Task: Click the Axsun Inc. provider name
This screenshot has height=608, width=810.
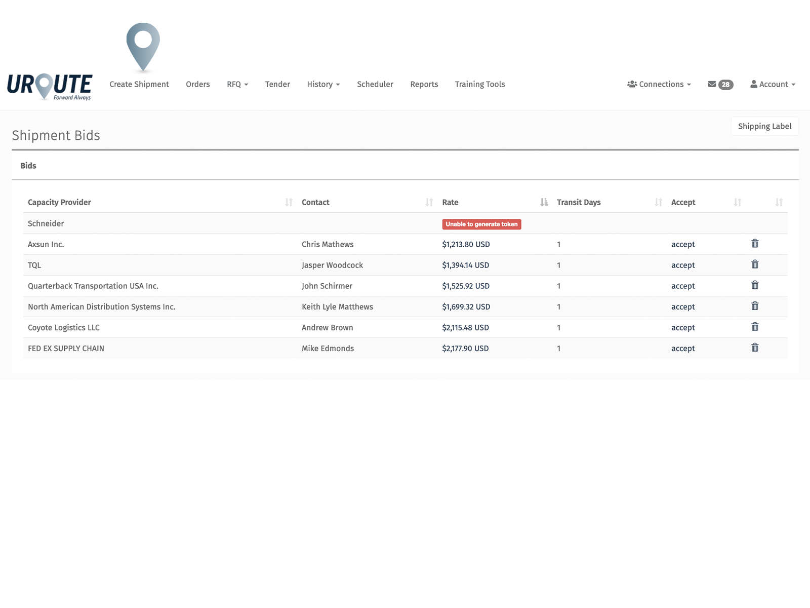Action: coord(46,244)
